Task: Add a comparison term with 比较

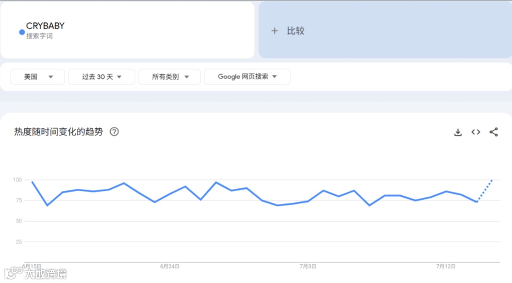Action: point(385,30)
